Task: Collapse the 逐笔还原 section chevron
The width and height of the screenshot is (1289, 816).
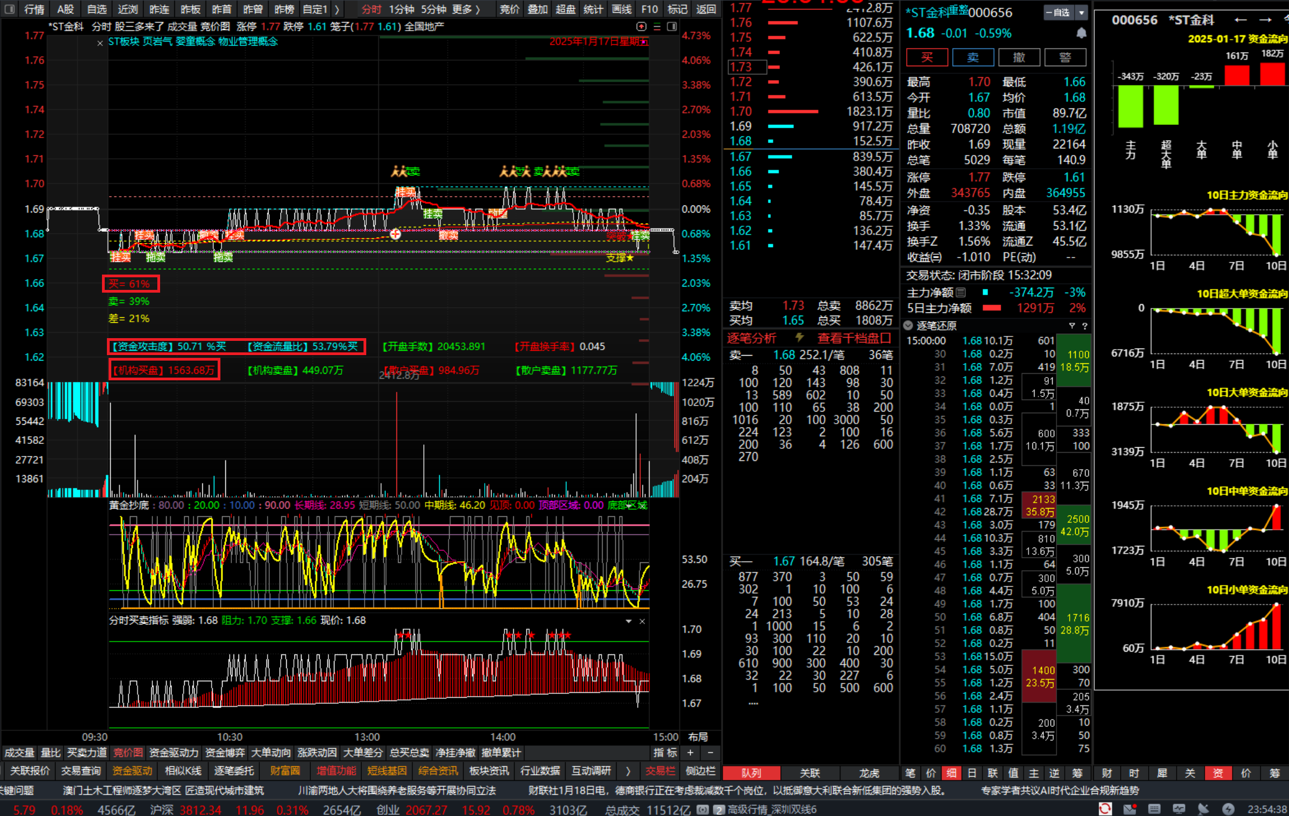Action: [908, 326]
